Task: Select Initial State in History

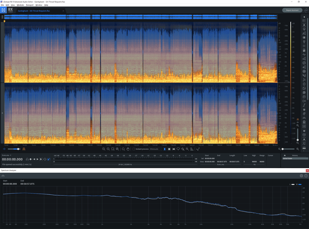Action: click(x=295, y=159)
